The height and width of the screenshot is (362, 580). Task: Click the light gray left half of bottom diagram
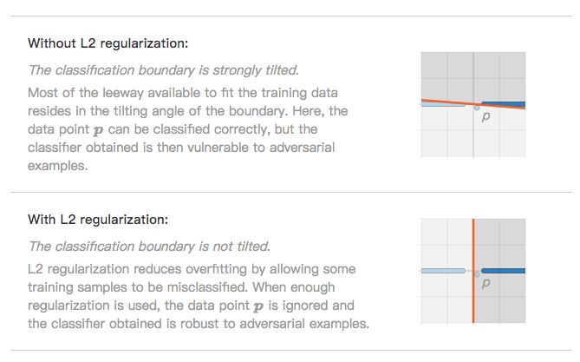pos(444,243)
